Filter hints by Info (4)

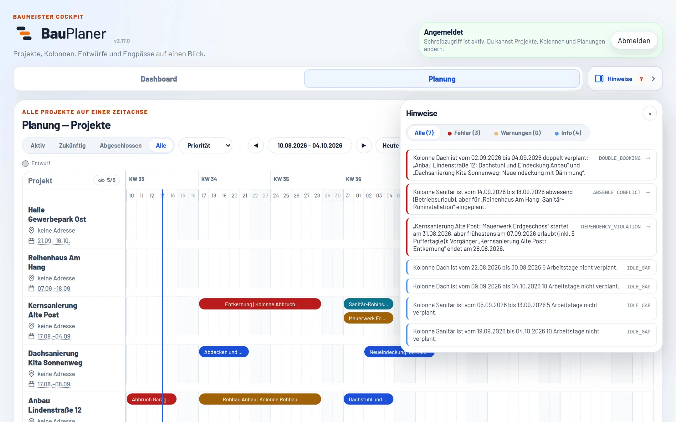[568, 133]
